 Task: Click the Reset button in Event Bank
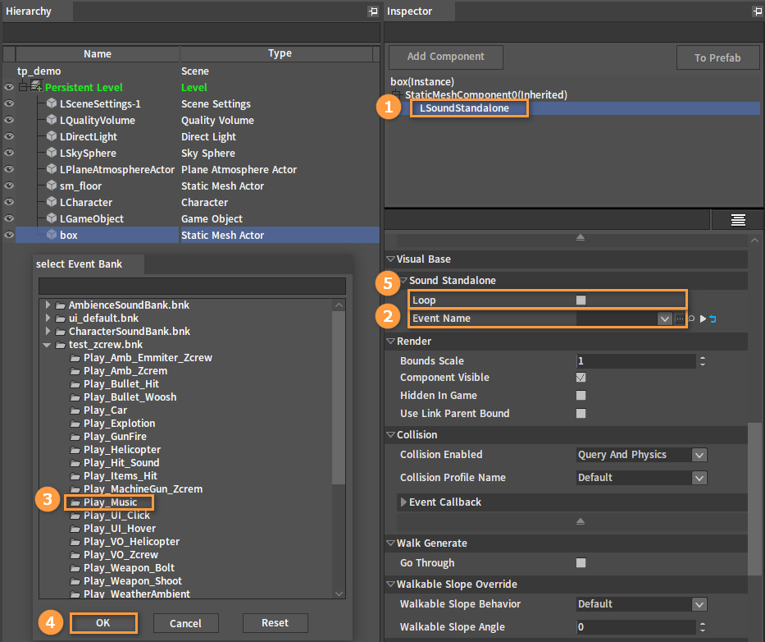275,623
